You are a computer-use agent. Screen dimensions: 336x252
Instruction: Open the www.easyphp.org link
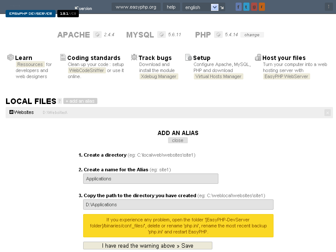click(136, 7)
